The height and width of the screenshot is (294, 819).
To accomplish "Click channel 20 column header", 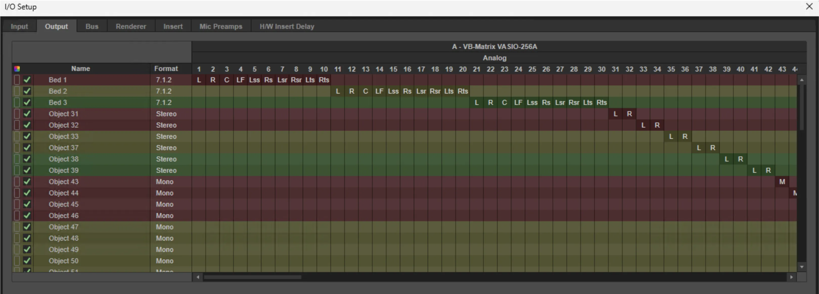I will tap(463, 69).
